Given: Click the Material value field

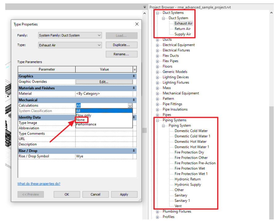Looking at the screenshot, I should click(104, 94).
